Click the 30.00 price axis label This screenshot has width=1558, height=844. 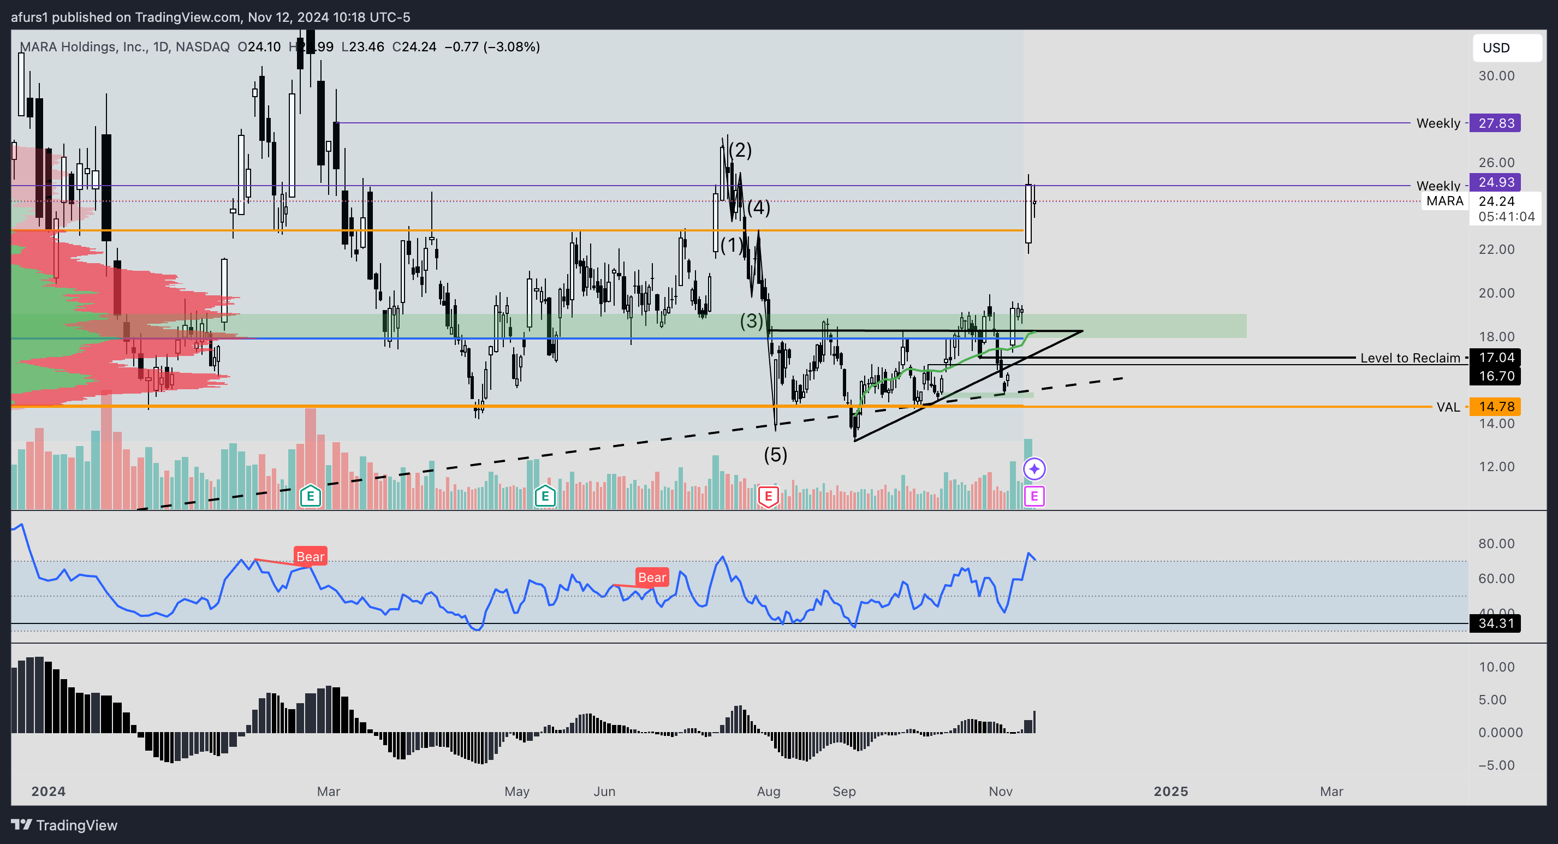[x=1496, y=76]
